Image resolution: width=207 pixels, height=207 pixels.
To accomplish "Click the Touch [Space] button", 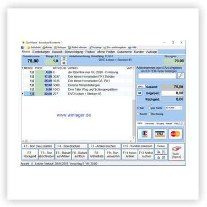I will pos(177,152).
